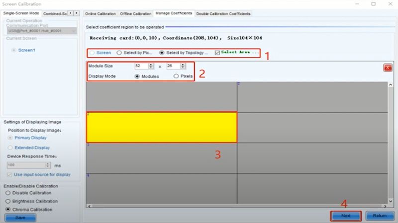
Task: Click the Return button
Action: [x=380, y=216]
